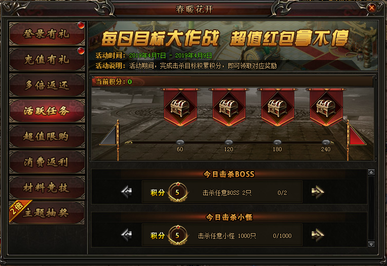387x266 pixels.
Task: Open the 主题抽奖 tab with 2倍 badge
Action: 47,213
